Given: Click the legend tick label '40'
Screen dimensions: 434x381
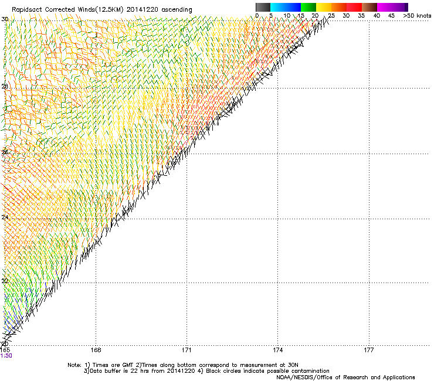Looking at the screenshot, I should tap(377, 16).
